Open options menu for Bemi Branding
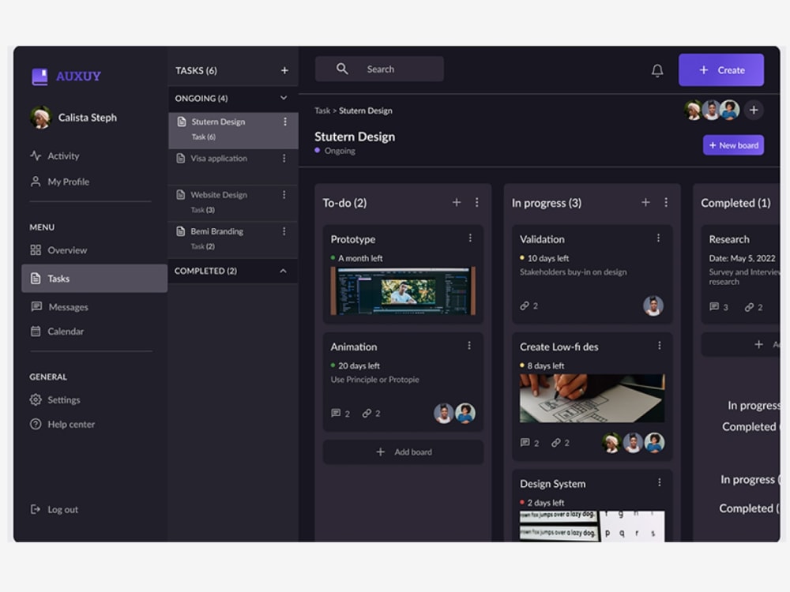Viewport: 790px width, 592px height. coord(284,231)
